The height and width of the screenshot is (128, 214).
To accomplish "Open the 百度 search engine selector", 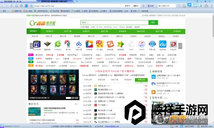I will click(x=151, y=6).
